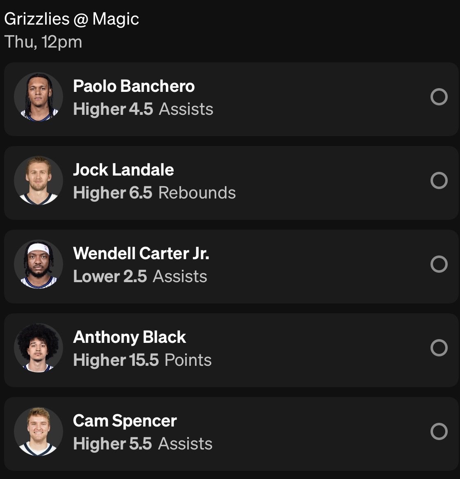Select Cam Spencer's profile photo
This screenshot has width=460, height=479.
point(39,432)
